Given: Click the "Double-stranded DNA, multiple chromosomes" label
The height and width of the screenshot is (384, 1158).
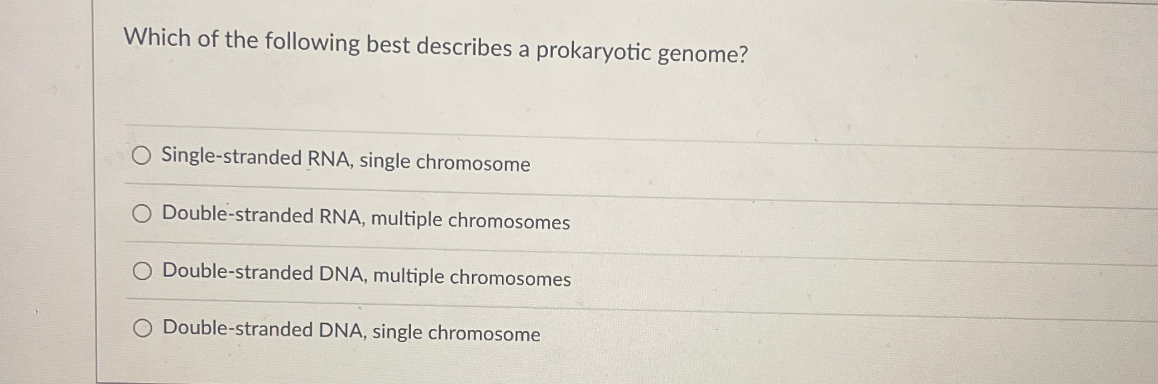Looking at the screenshot, I should 366,276.
